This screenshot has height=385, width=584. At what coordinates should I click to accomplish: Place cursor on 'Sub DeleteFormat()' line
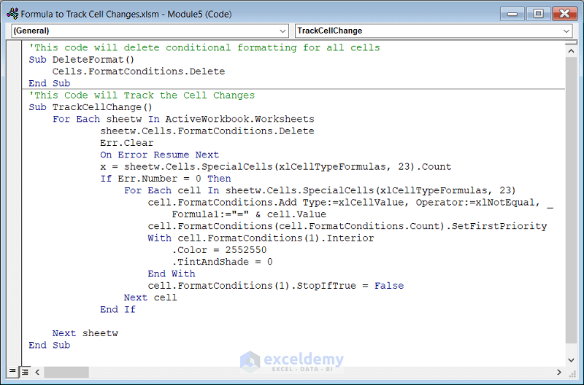82,60
